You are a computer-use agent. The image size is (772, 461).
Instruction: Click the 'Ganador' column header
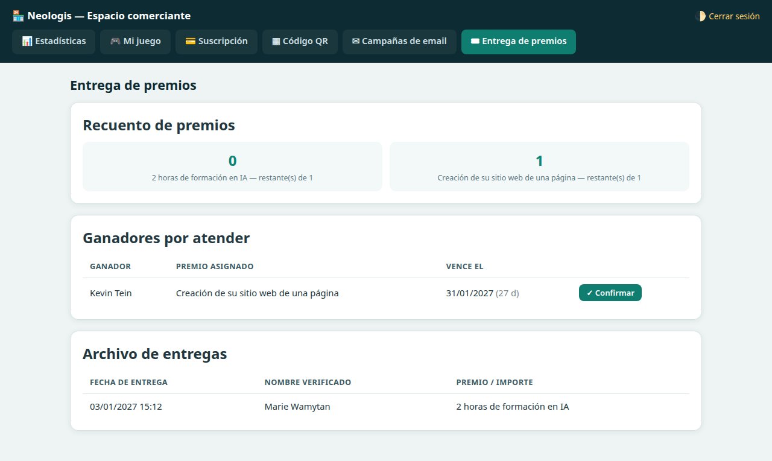pos(110,267)
